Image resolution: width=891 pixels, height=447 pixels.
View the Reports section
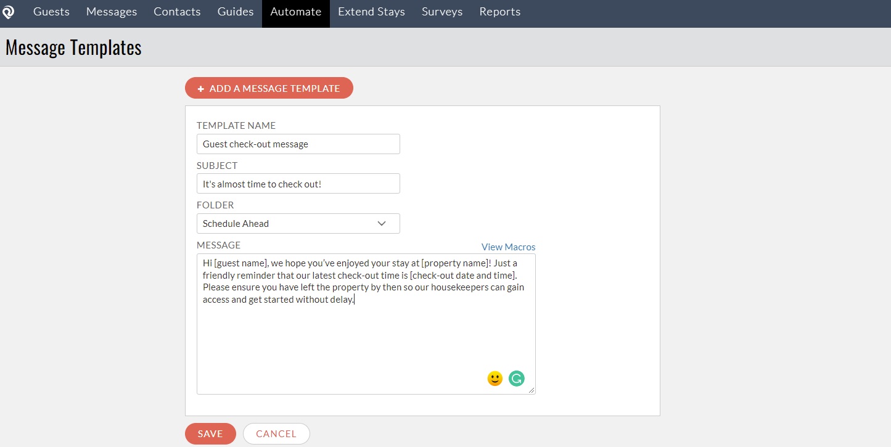(499, 12)
